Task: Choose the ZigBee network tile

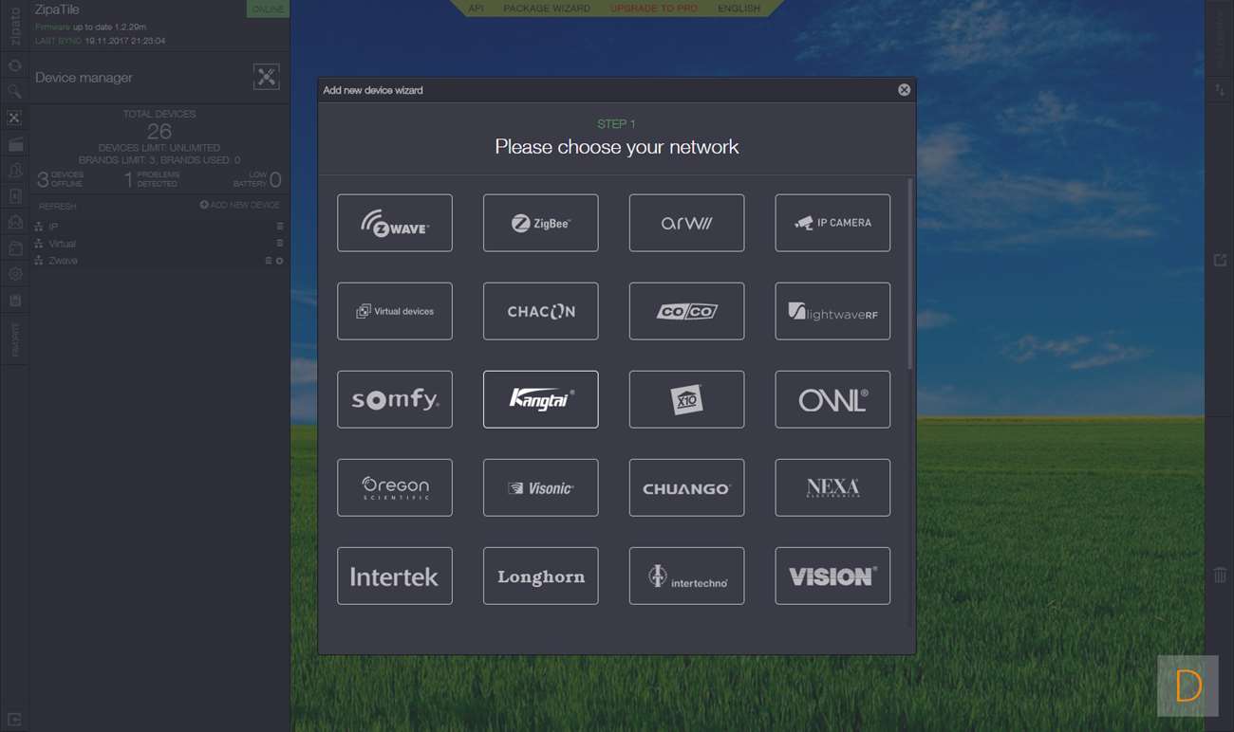Action: (x=541, y=223)
